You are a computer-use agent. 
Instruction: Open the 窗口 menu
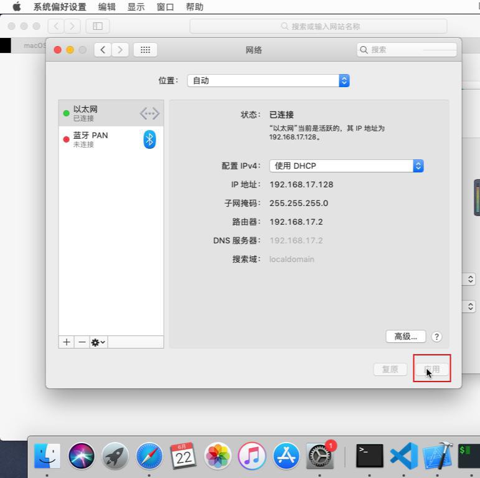[166, 7]
